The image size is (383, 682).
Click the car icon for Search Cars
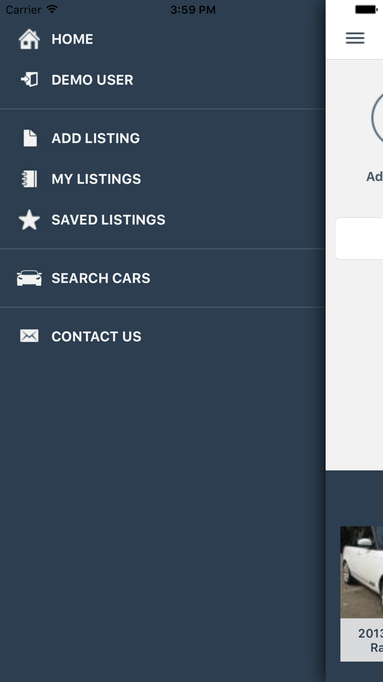pos(29,278)
